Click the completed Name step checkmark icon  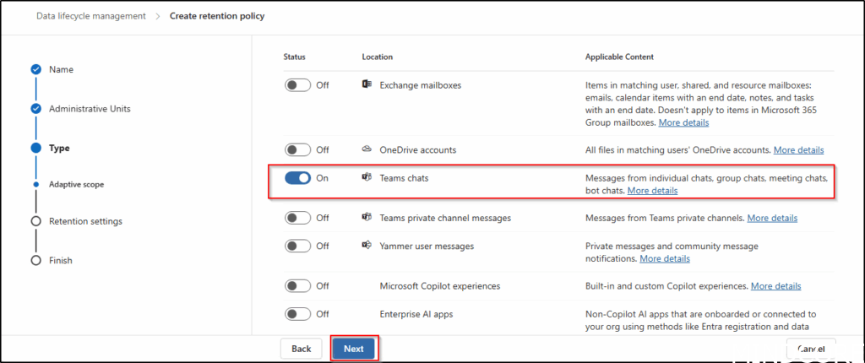(x=35, y=69)
